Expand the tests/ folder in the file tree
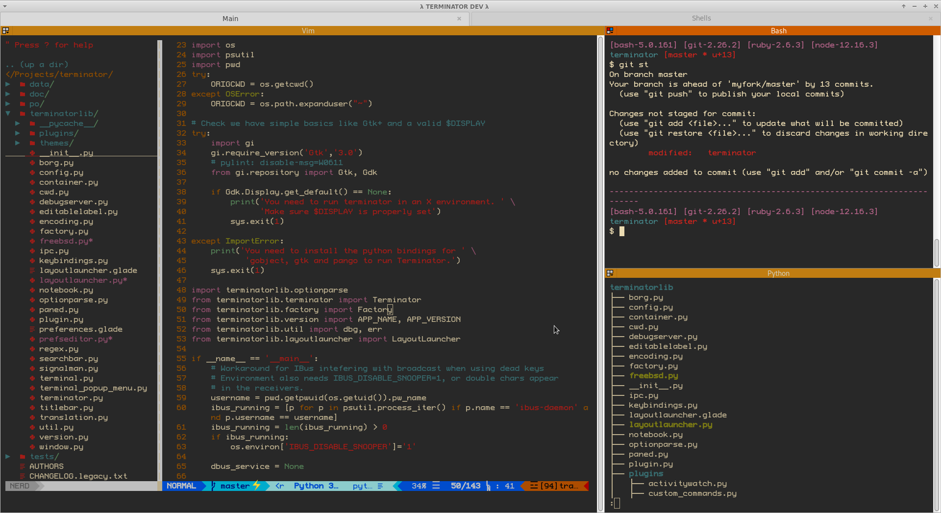This screenshot has height=513, width=941. click(7, 456)
